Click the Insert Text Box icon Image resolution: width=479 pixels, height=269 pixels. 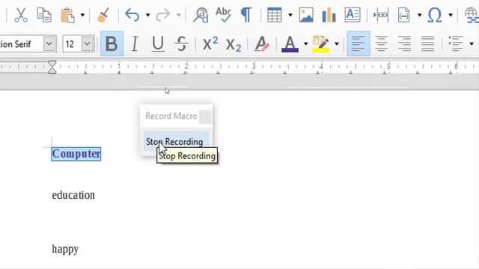353,15
